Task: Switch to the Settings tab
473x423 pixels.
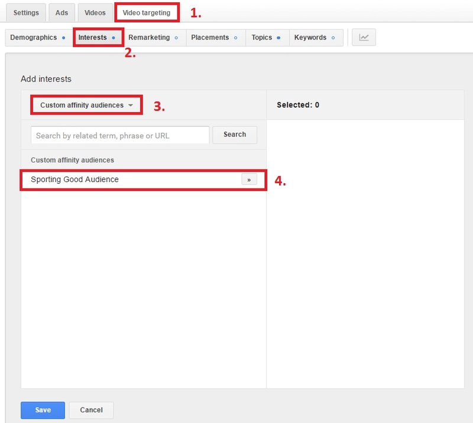Action: 25,11
